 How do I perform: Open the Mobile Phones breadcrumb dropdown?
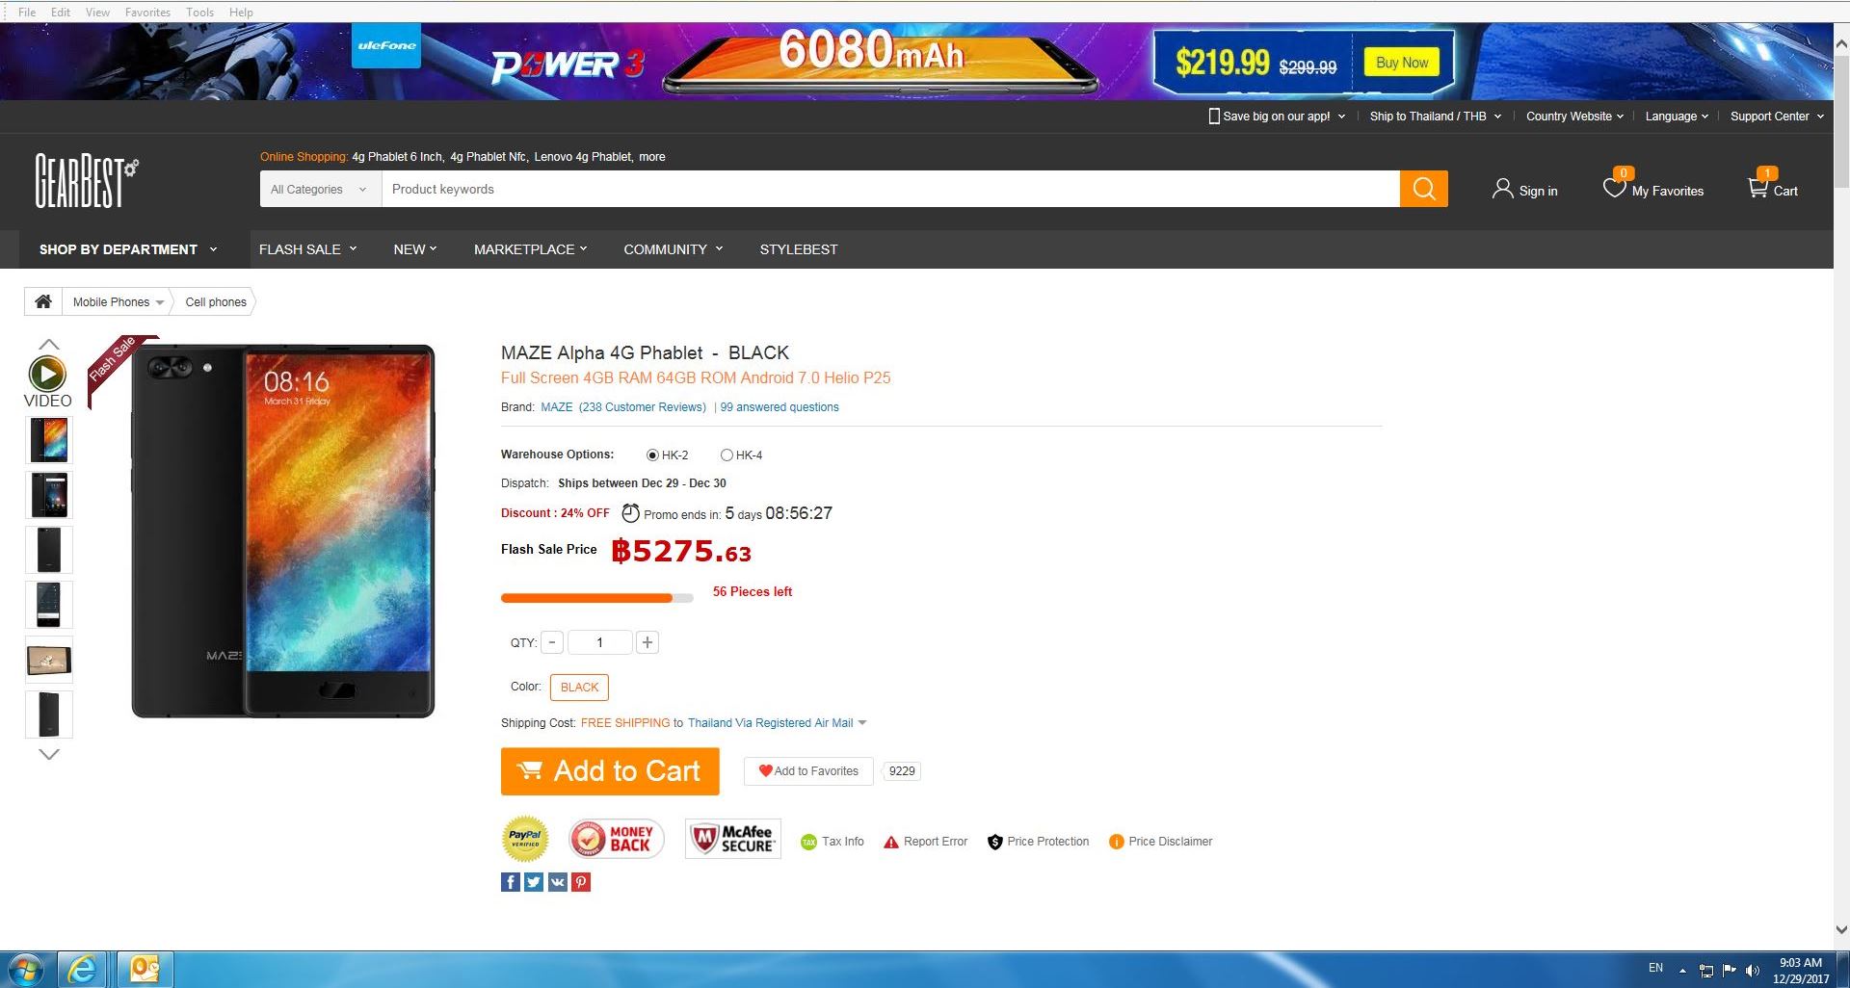pos(118,301)
